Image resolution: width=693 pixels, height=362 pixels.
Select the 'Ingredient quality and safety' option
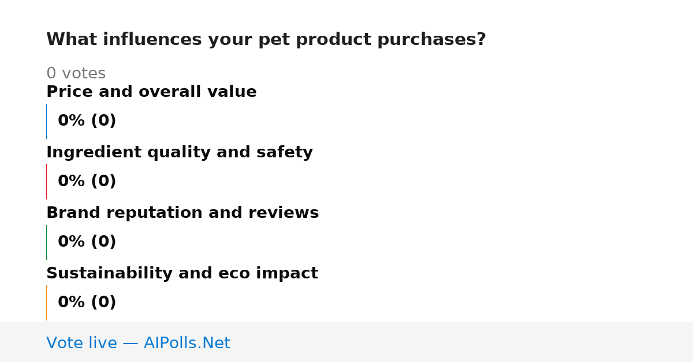point(180,153)
